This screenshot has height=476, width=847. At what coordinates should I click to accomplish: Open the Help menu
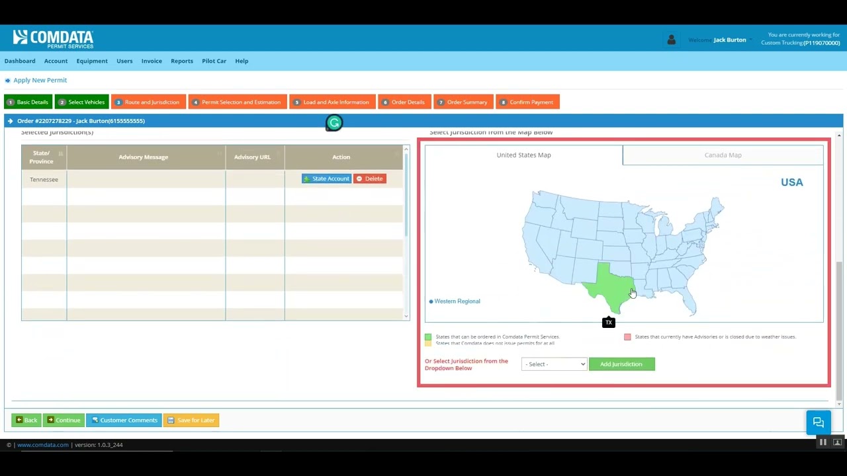coord(242,61)
